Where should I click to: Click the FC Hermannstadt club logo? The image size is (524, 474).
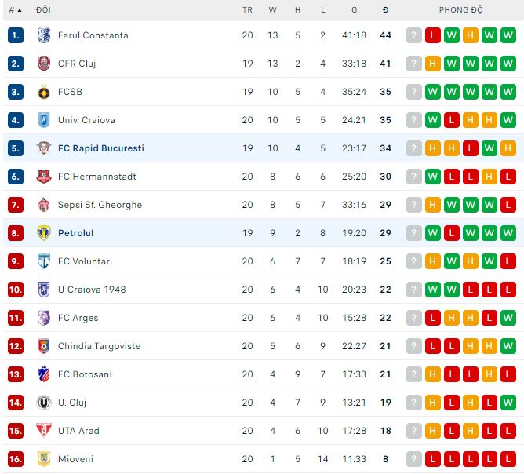coord(43,177)
